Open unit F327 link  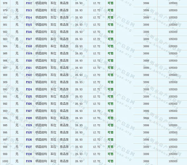[29, 111]
